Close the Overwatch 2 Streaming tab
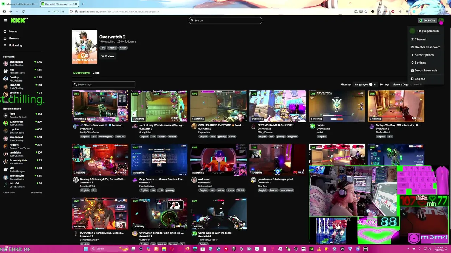This screenshot has width=451, height=253. (x=76, y=4)
